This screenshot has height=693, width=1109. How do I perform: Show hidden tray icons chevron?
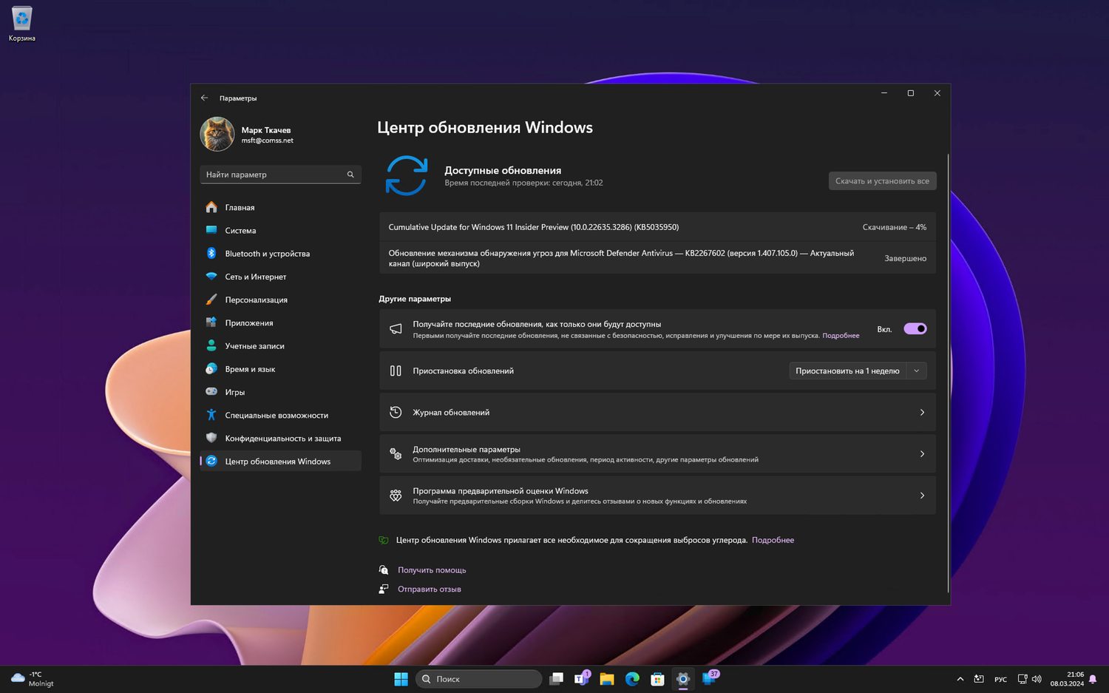tap(960, 679)
